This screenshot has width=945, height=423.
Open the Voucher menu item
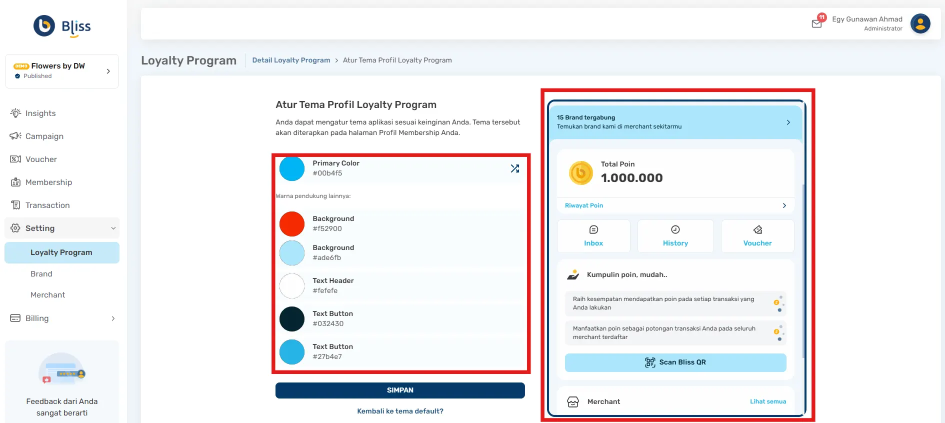coord(41,159)
